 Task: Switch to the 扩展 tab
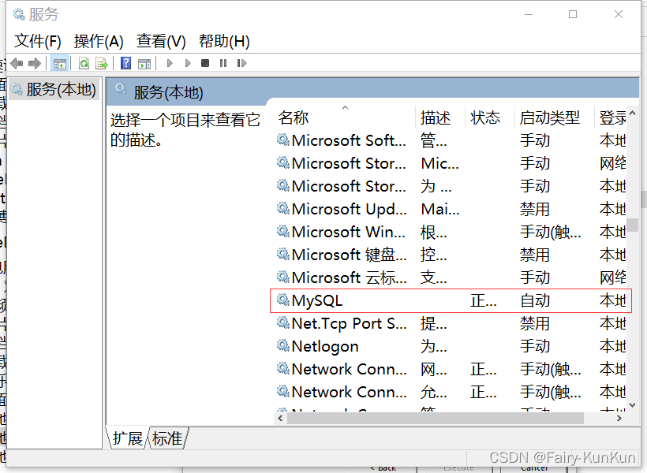point(128,438)
